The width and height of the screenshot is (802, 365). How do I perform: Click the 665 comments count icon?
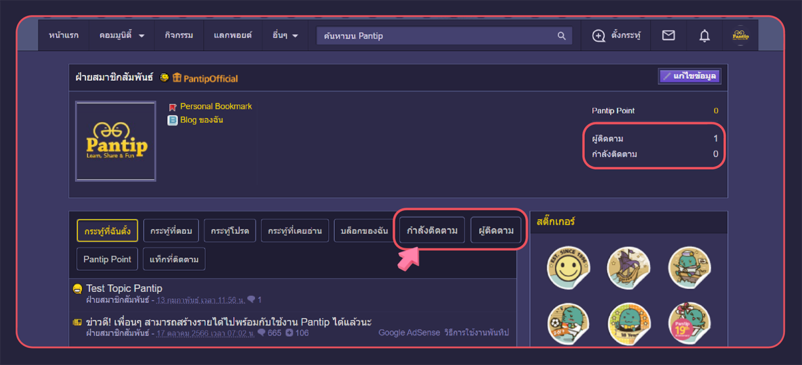click(x=261, y=333)
